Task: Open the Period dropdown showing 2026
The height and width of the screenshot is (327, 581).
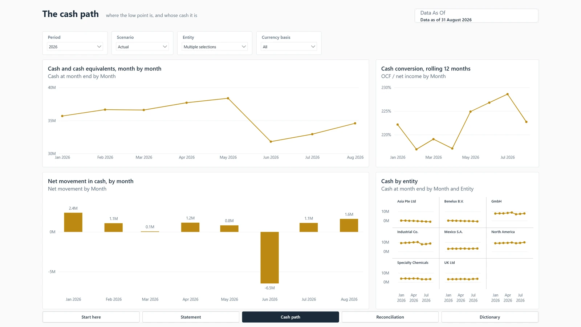Action: (75, 47)
